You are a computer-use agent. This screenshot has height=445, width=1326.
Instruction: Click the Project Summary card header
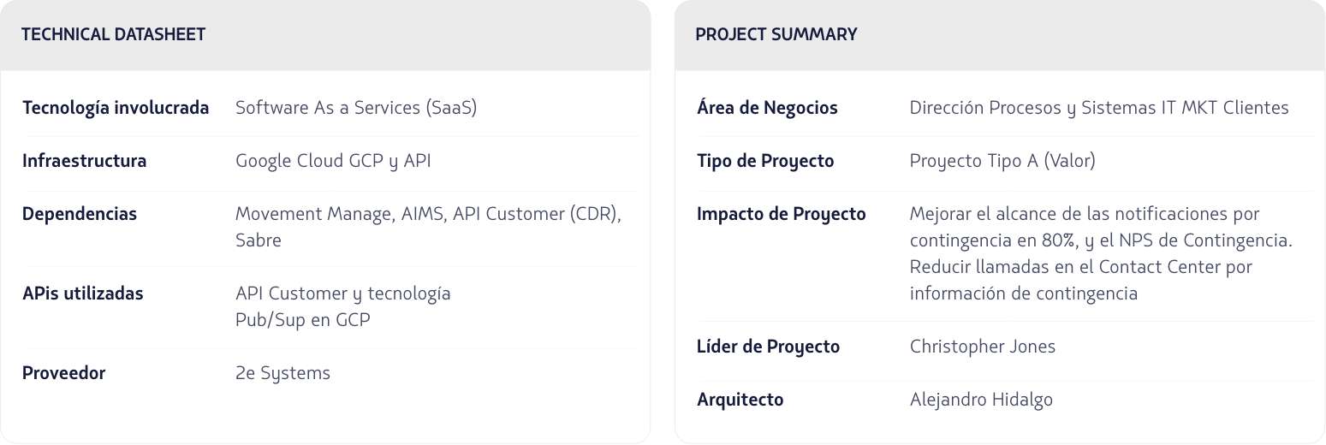[776, 35]
